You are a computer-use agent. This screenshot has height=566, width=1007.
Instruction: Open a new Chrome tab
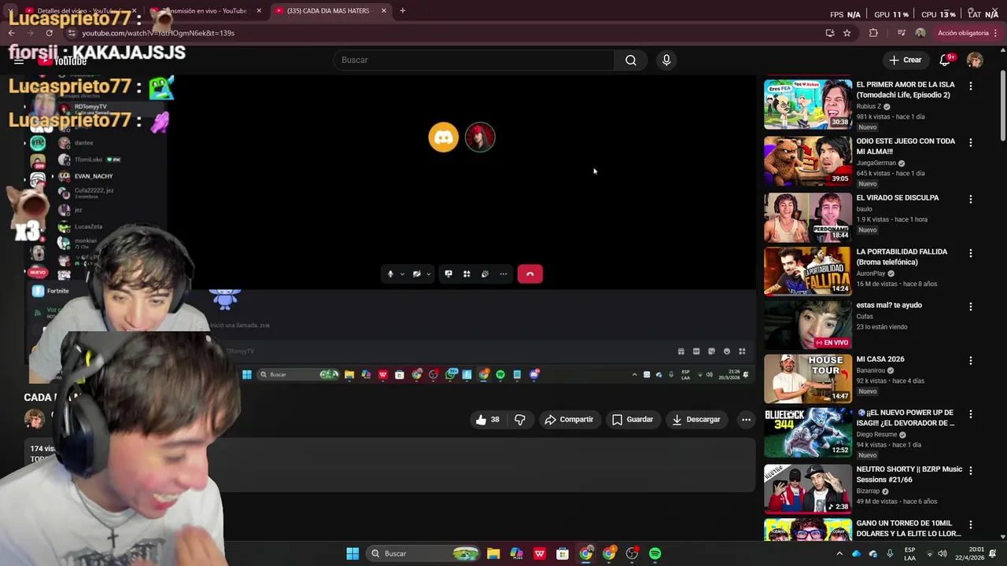pos(403,11)
